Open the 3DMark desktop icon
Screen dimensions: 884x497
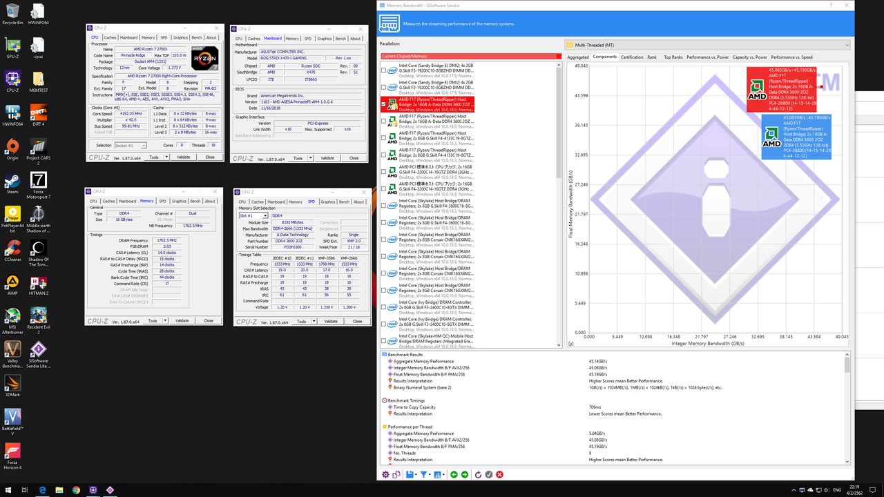click(x=12, y=386)
